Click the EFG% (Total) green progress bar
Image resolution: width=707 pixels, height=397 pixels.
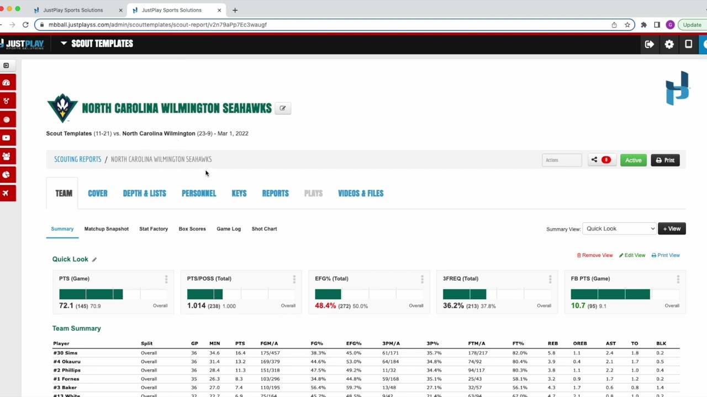pos(328,294)
